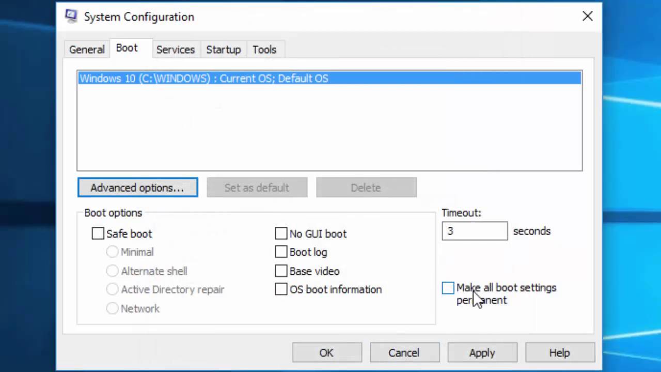The width and height of the screenshot is (661, 372).
Task: Choose the Active Directory repair option
Action: pos(112,289)
